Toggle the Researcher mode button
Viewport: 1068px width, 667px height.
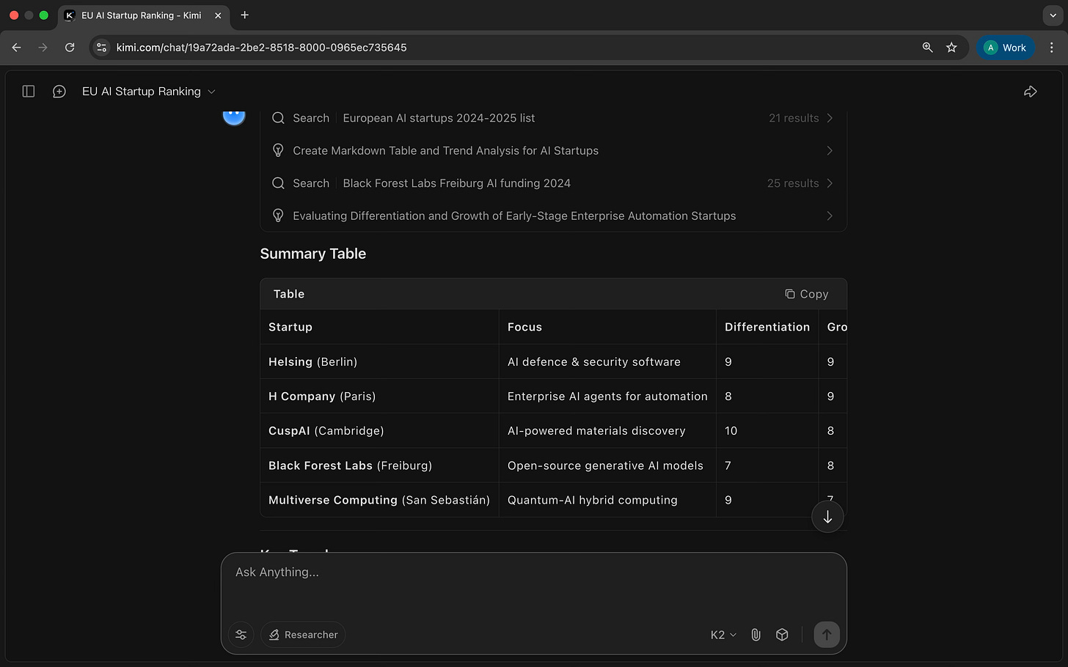(x=303, y=635)
